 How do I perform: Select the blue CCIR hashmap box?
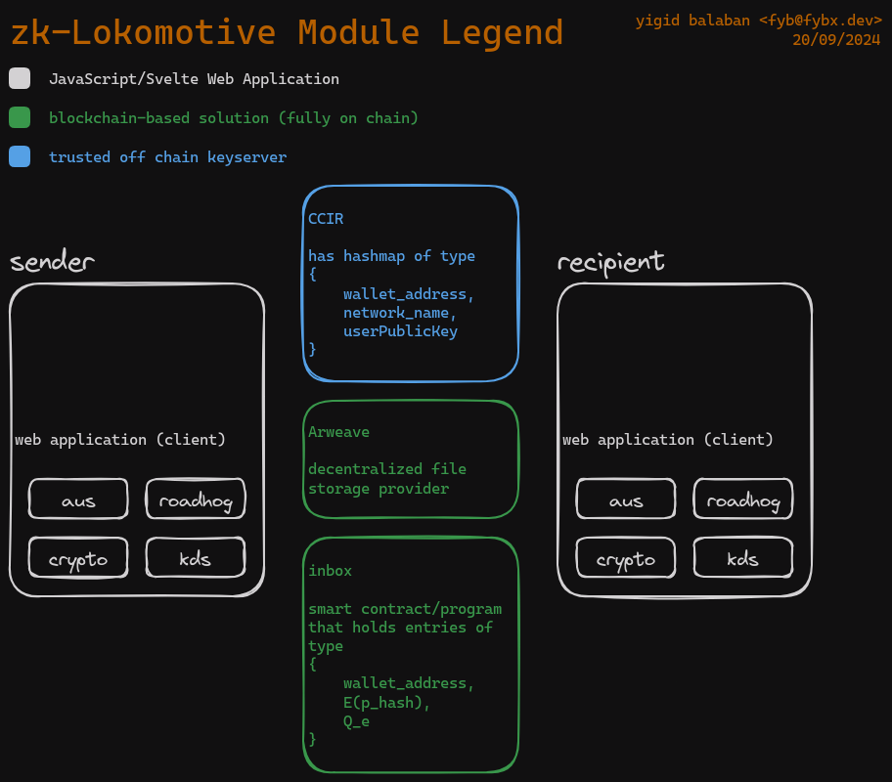(x=411, y=283)
